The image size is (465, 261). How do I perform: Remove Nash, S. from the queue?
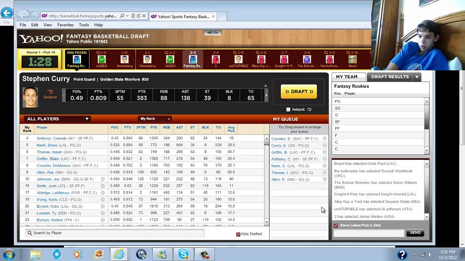(324, 166)
